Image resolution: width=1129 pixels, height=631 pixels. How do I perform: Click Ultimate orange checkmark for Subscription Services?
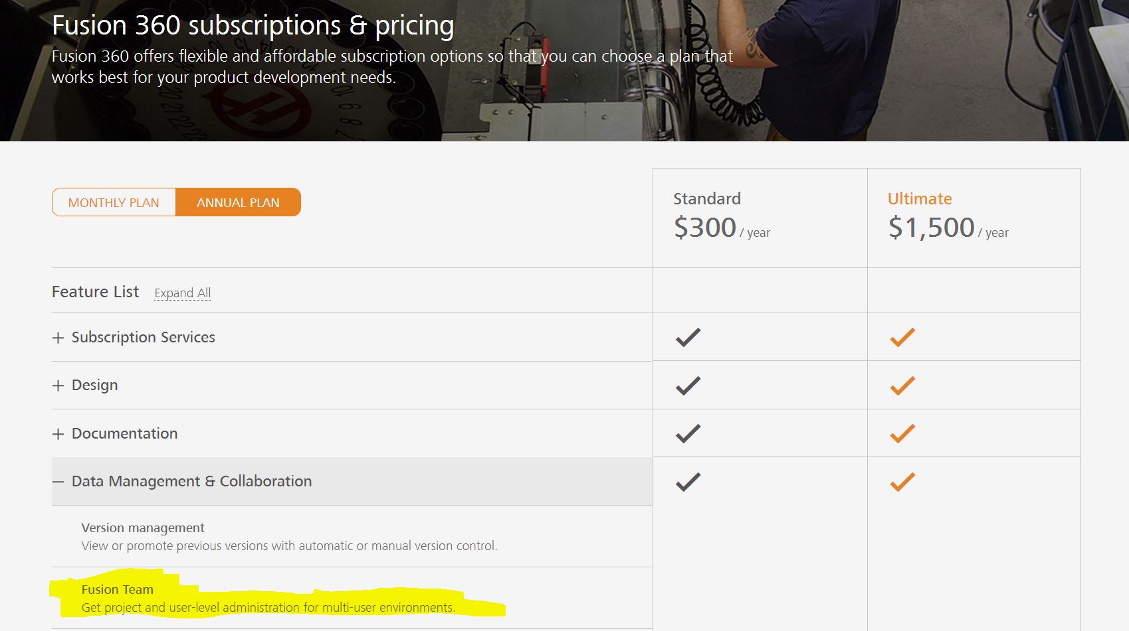tap(902, 337)
